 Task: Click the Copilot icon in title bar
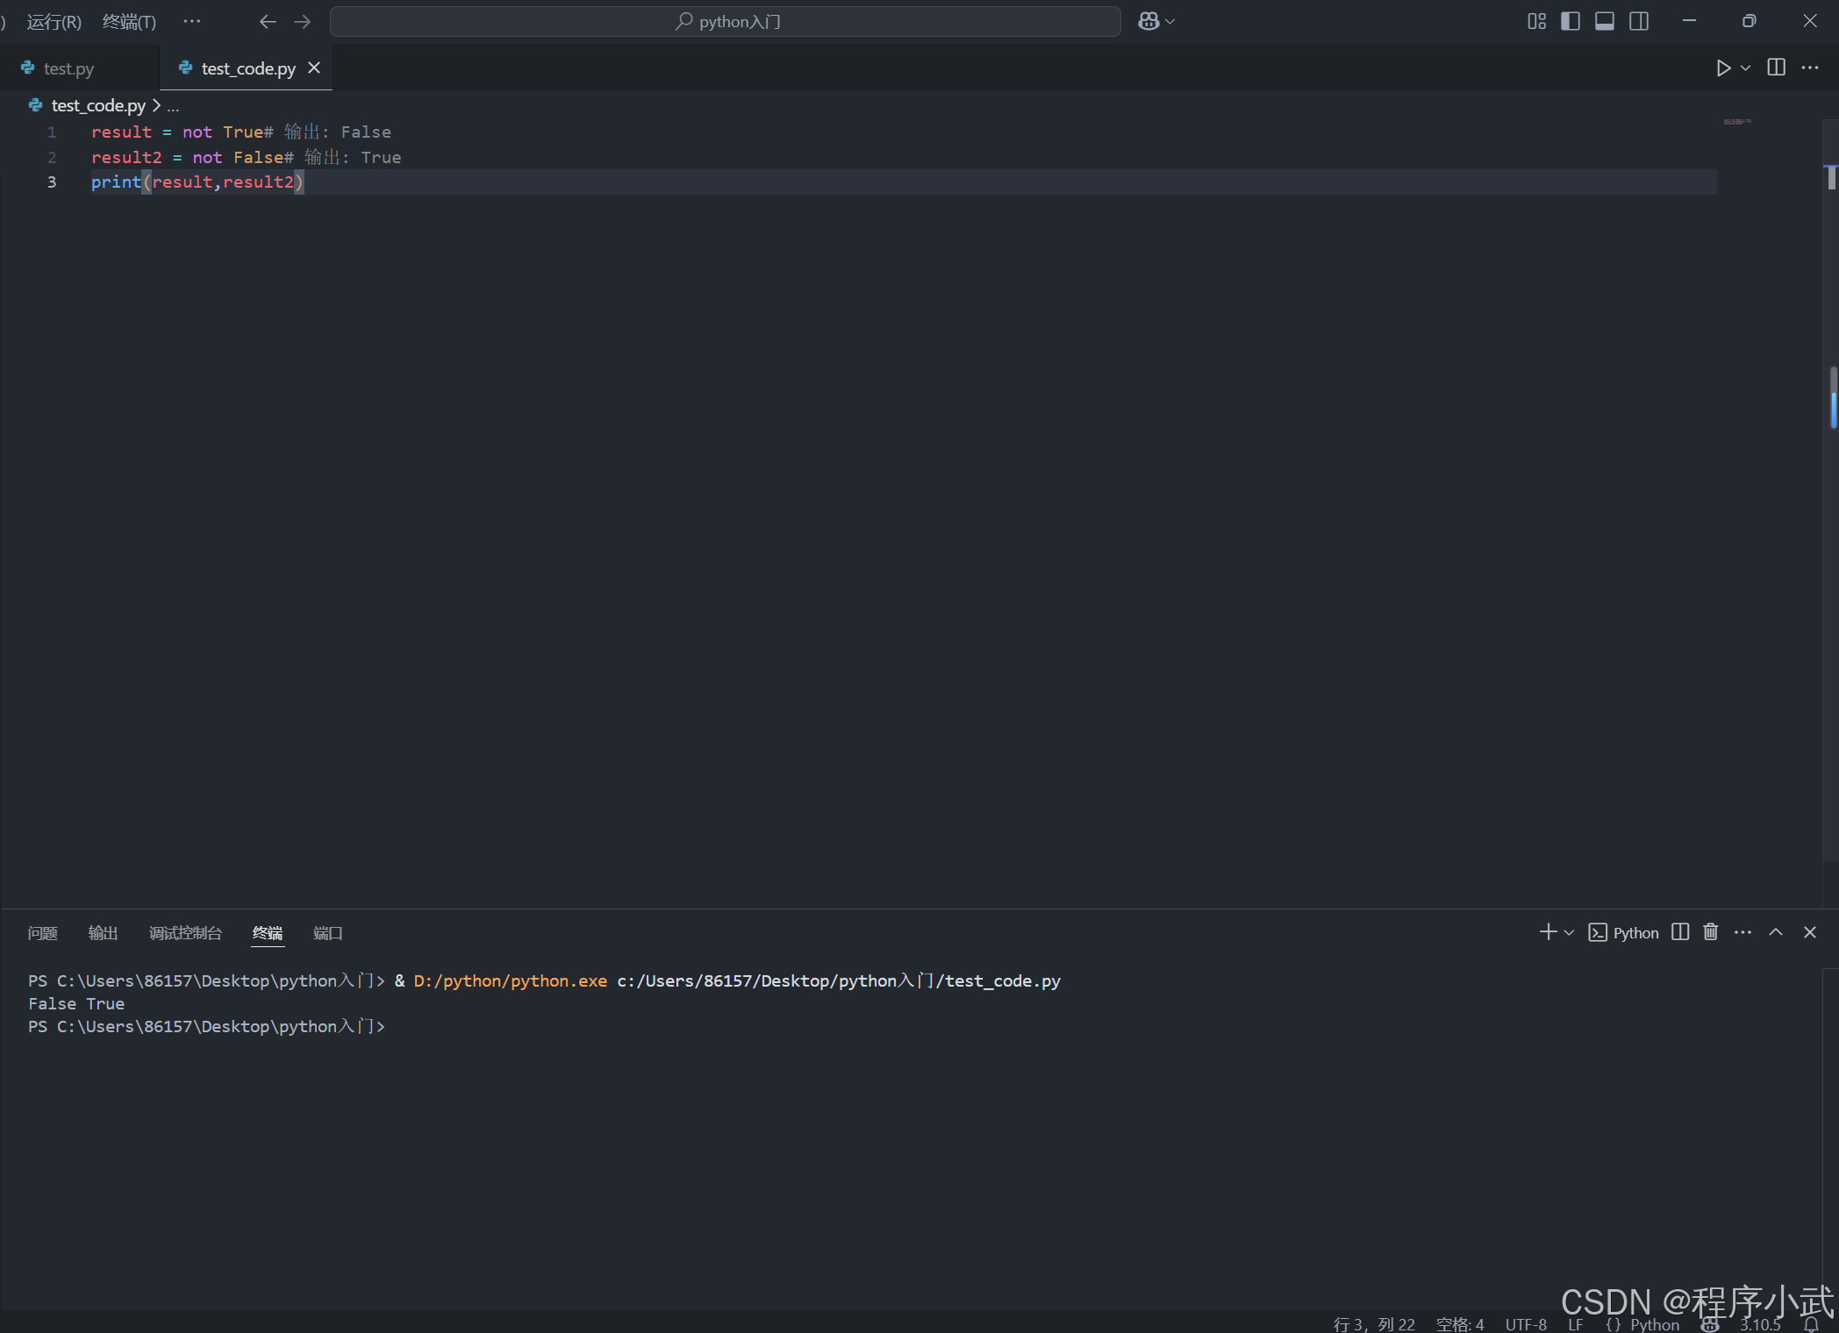[1148, 21]
